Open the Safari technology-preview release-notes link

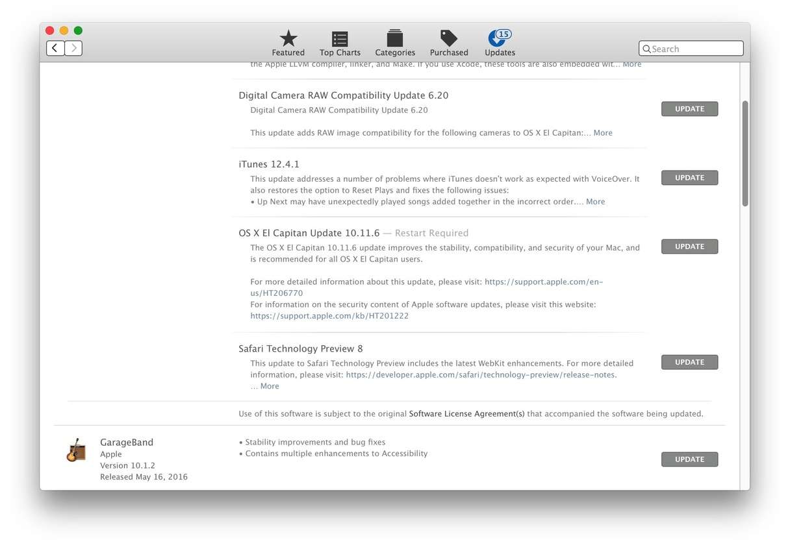481,375
